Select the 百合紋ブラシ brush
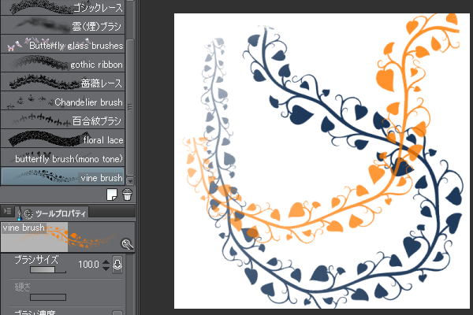This screenshot has height=315, width=473. (63, 120)
